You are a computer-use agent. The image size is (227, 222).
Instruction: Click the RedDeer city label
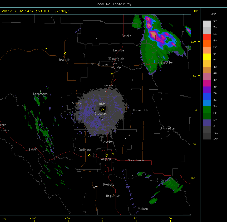click(x=116, y=67)
